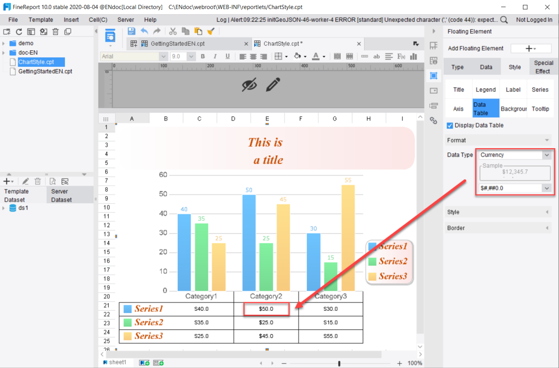Select the Legend style option

(x=486, y=89)
